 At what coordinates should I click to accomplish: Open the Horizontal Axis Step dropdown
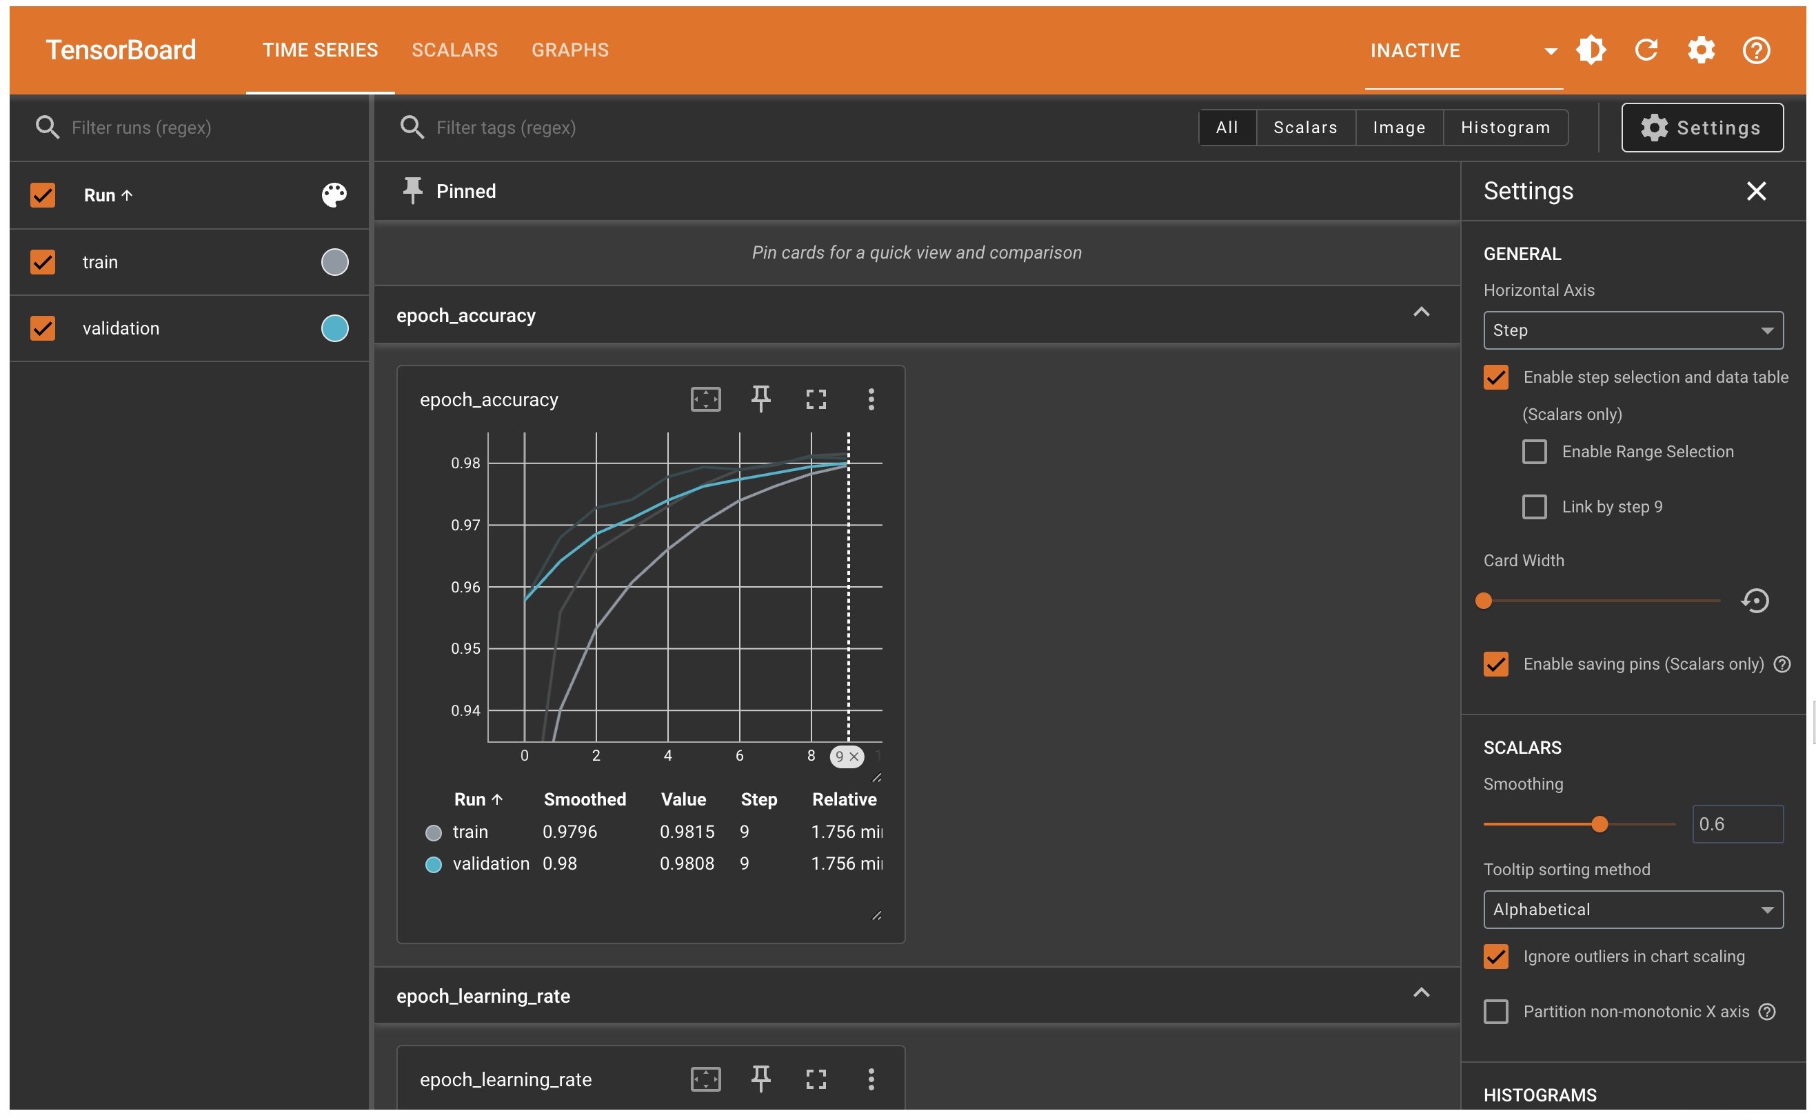[1633, 330]
